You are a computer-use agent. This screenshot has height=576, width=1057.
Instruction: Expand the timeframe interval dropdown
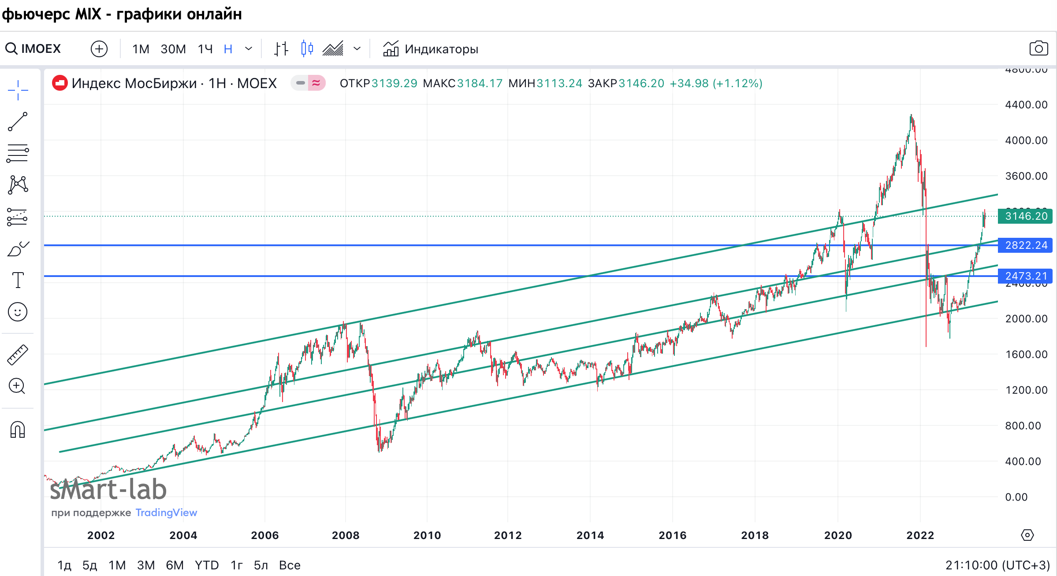[249, 48]
